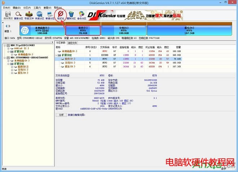238x172 pixels.
Task: Click the 就绪 status bar text
Action: point(4,169)
